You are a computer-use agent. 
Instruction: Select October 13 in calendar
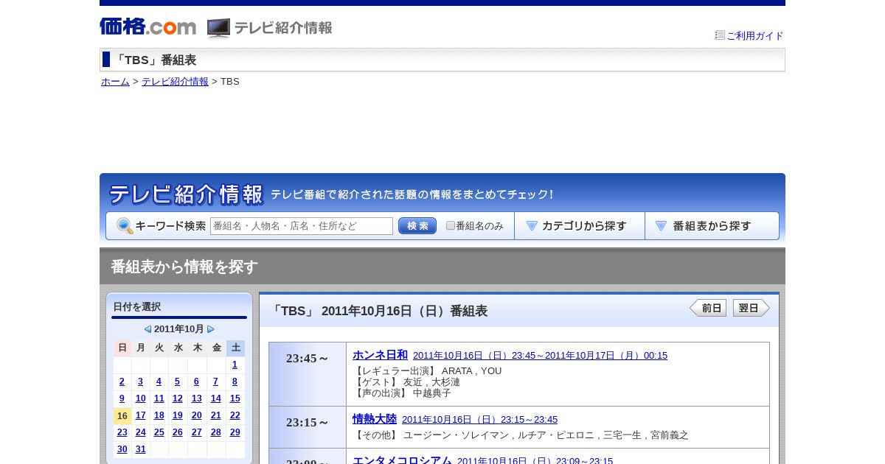[x=196, y=398]
